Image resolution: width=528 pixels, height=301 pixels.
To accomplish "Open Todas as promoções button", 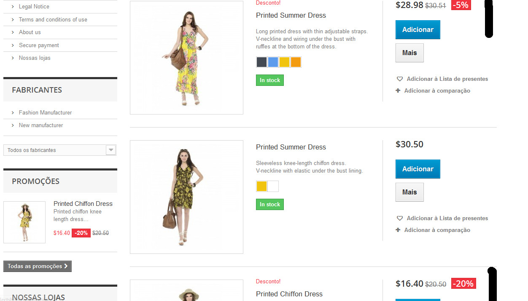I will pos(38,266).
